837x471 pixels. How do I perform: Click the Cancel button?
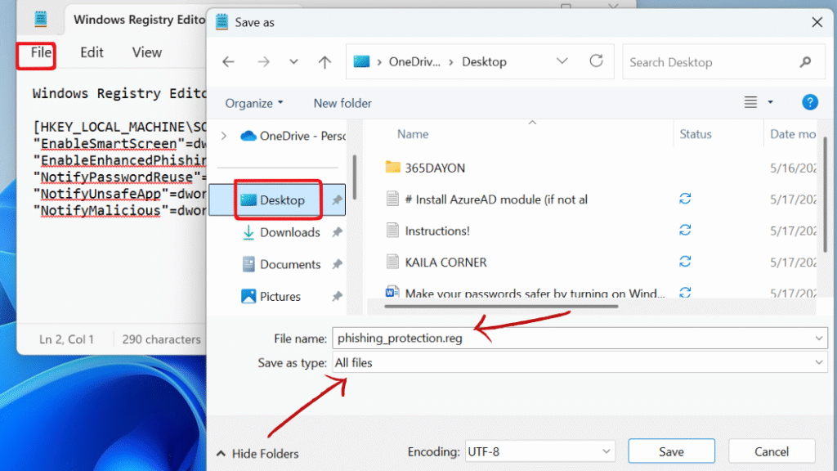tap(772, 451)
